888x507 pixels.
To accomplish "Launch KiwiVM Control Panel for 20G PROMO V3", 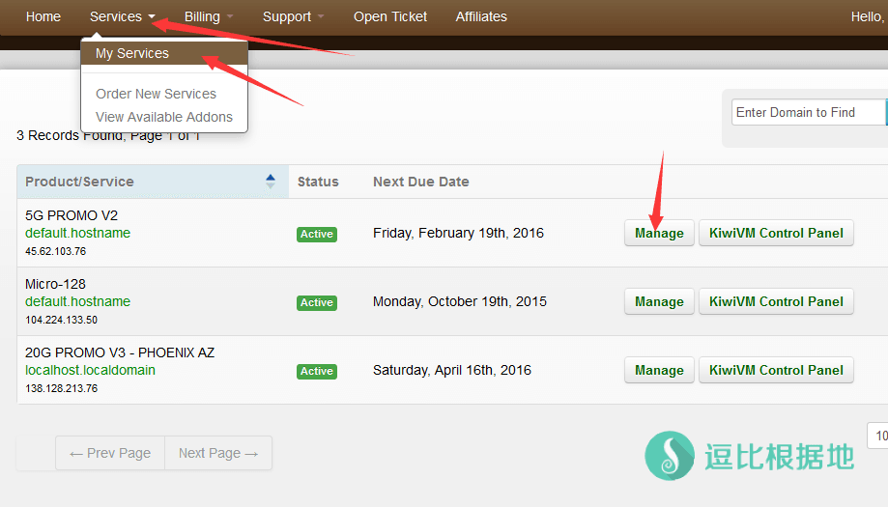I will (776, 370).
